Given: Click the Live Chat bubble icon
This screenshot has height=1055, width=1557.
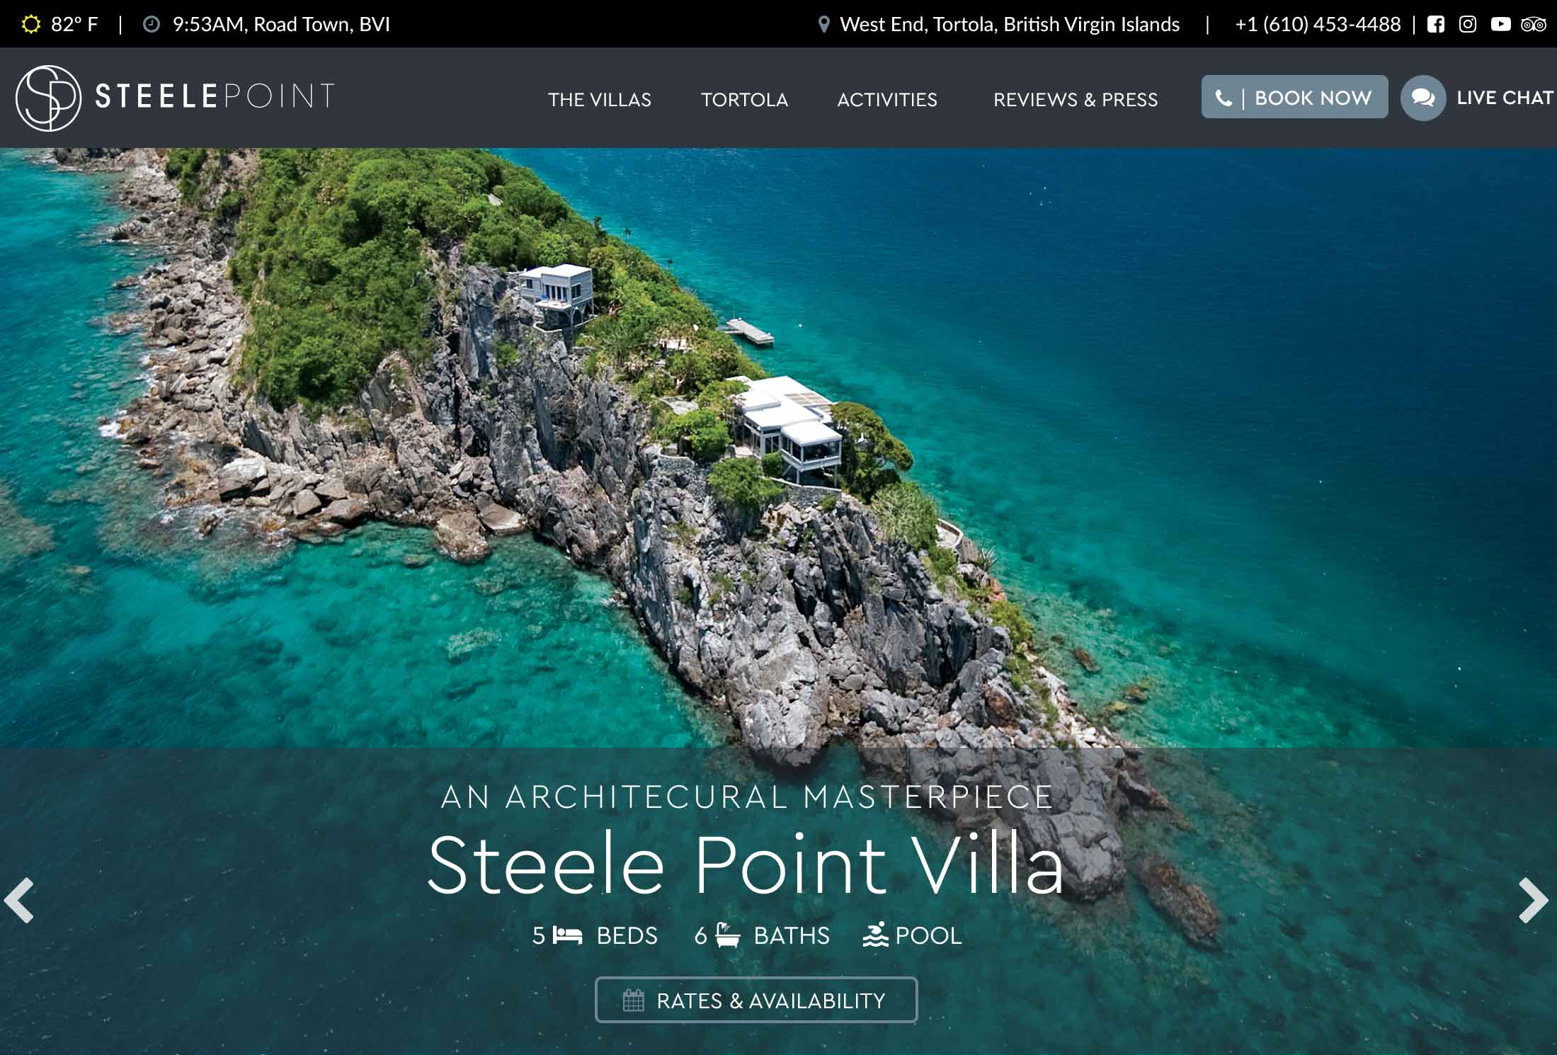Looking at the screenshot, I should click(1423, 98).
